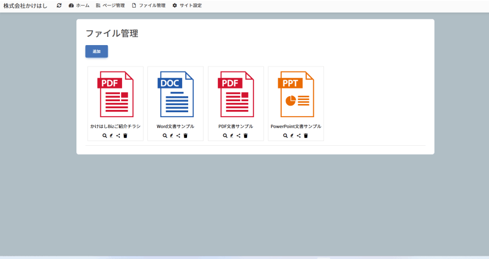Delete PDF文書サンプル with trash icon
This screenshot has height=259, width=489.
click(246, 136)
